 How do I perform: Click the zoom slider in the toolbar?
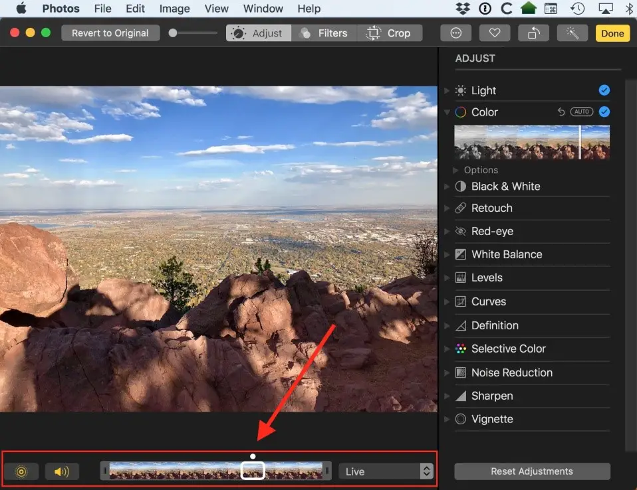pyautogui.click(x=193, y=33)
